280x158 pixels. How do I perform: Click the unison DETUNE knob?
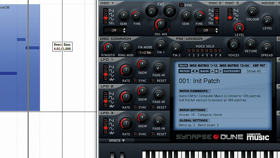(251, 44)
